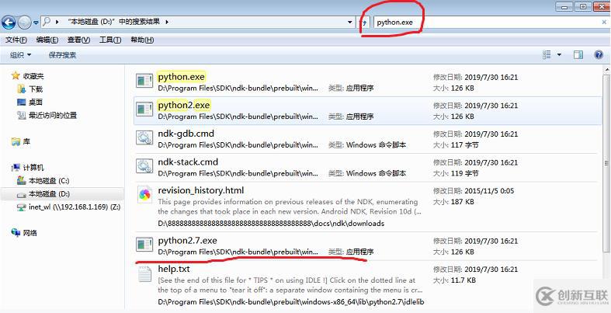
Task: Select the python2.exe file name
Action: pos(184,106)
